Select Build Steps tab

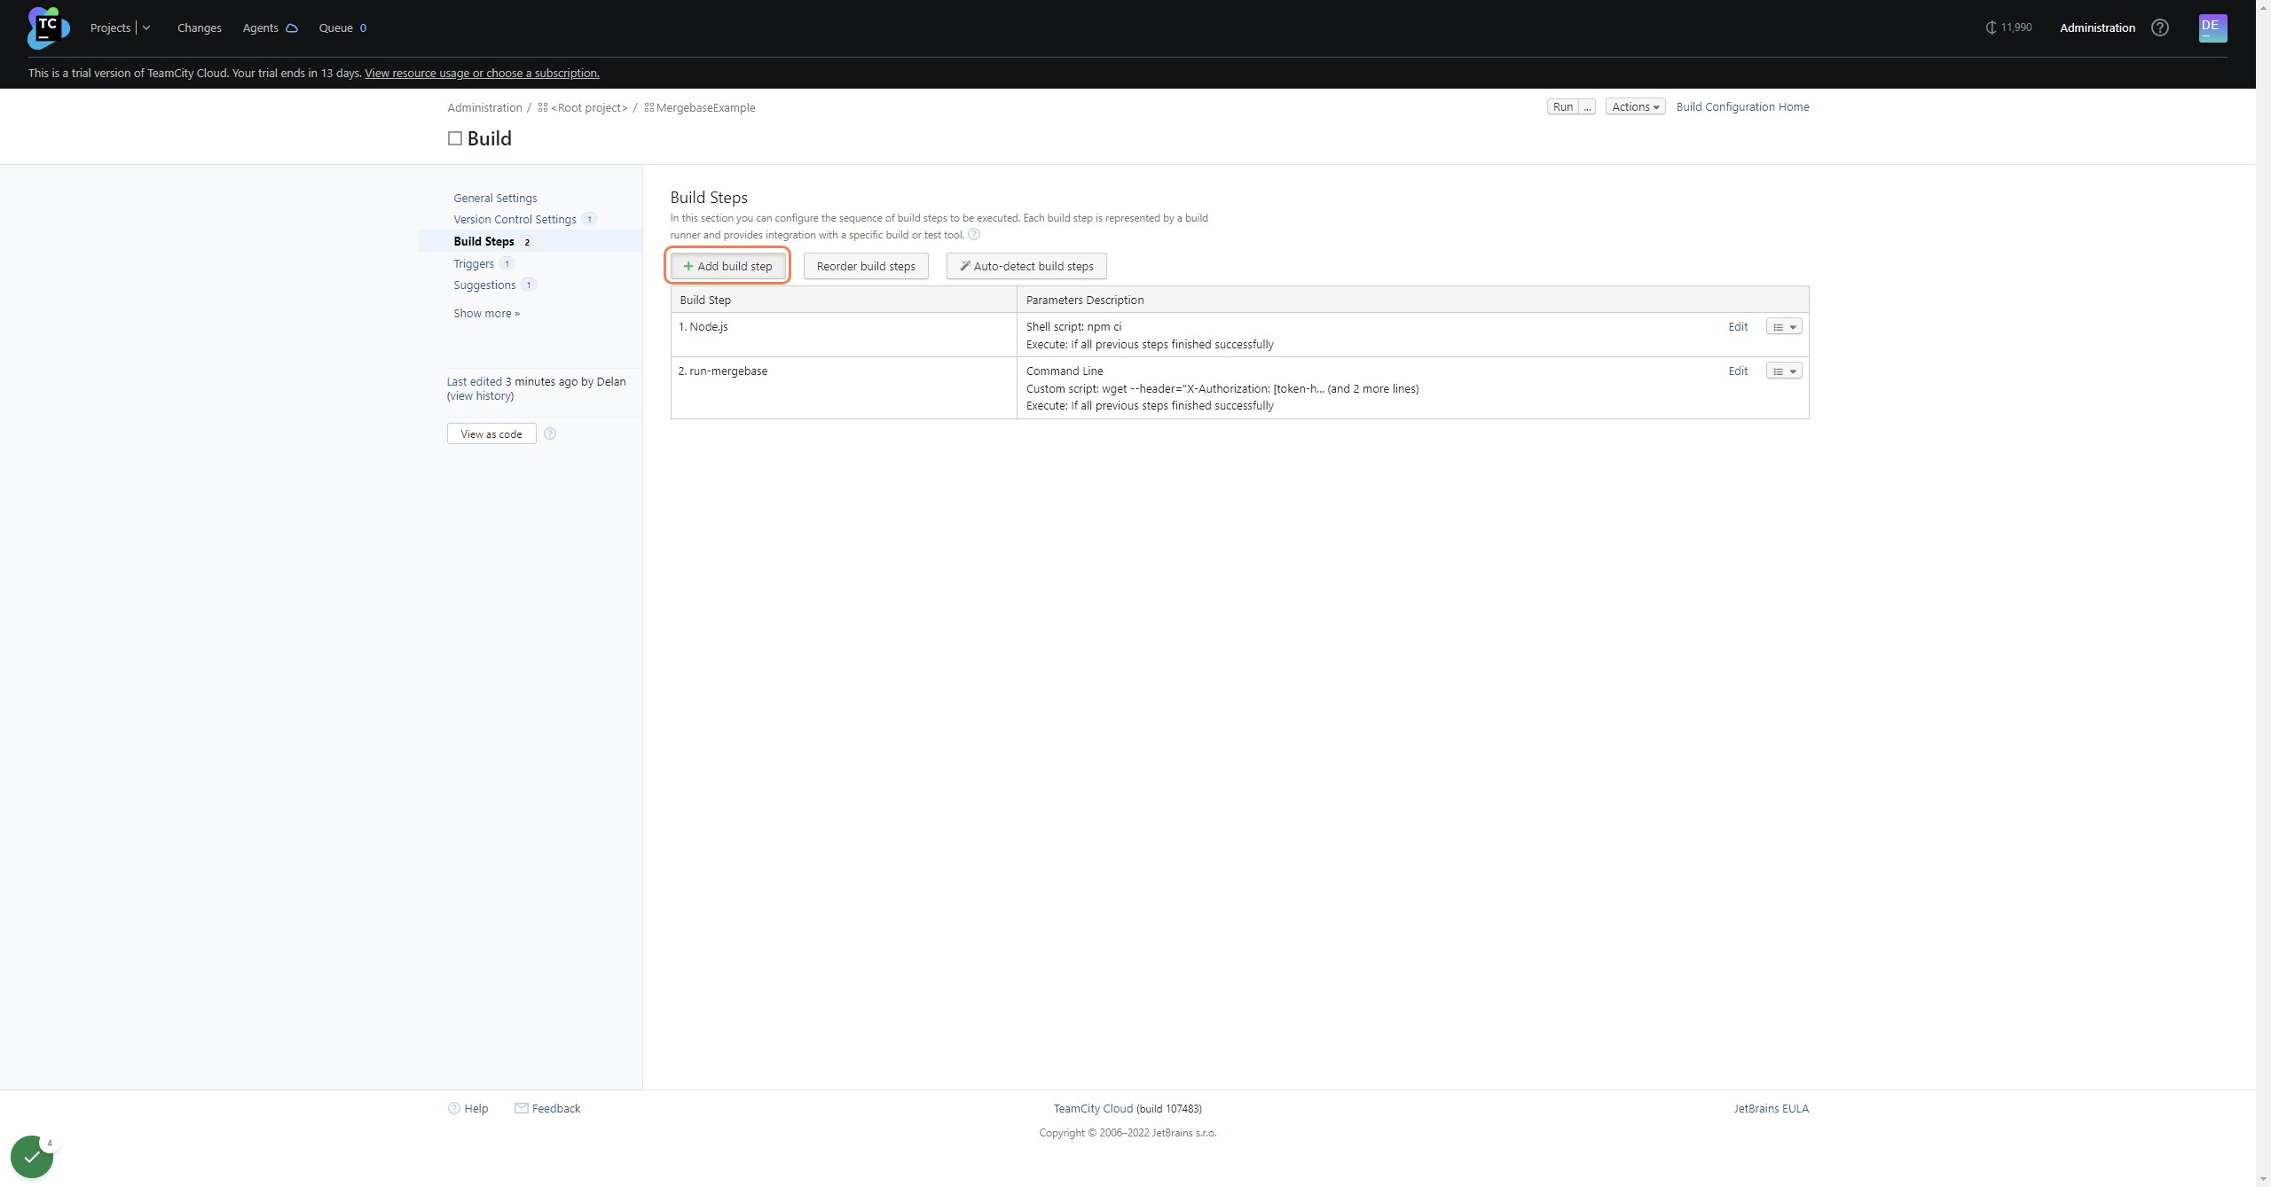point(483,241)
